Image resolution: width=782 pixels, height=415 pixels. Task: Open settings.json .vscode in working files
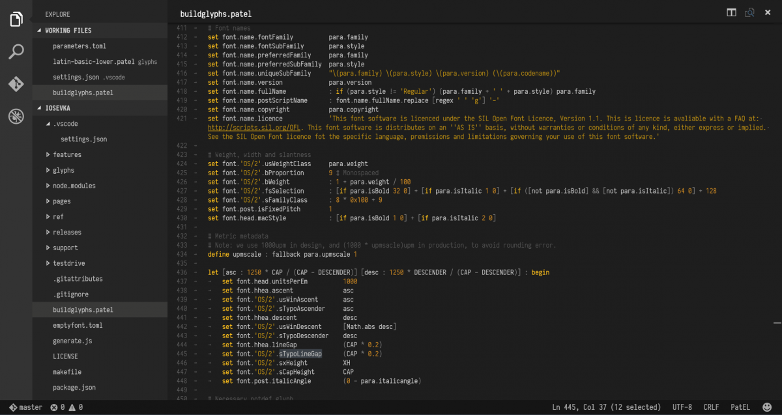click(x=100, y=78)
